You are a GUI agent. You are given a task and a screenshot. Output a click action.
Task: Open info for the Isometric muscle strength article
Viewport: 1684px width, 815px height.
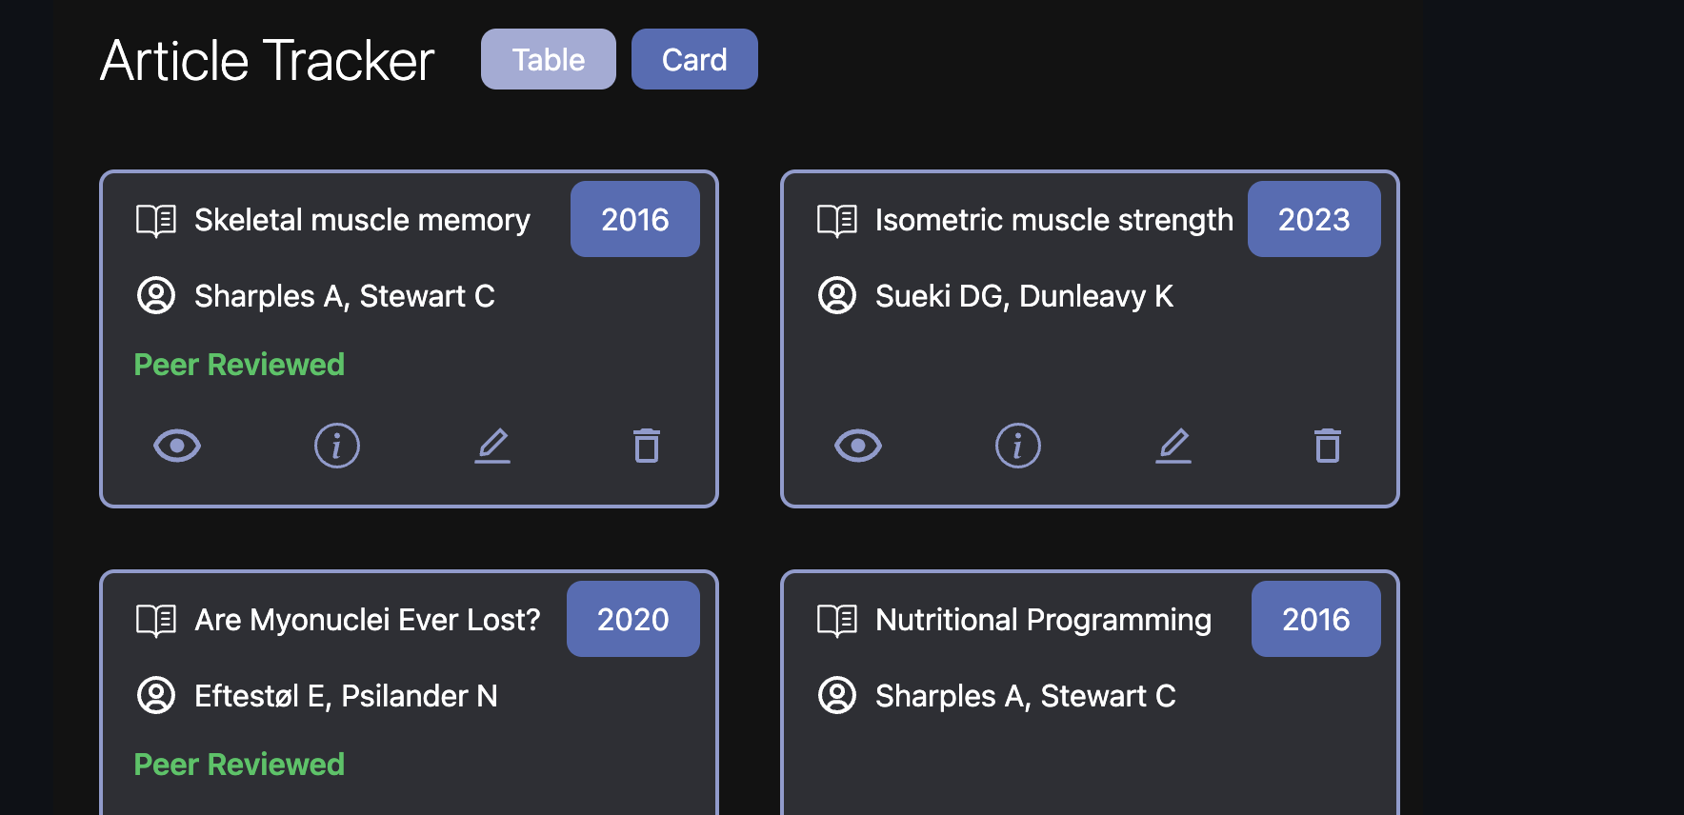1018,445
